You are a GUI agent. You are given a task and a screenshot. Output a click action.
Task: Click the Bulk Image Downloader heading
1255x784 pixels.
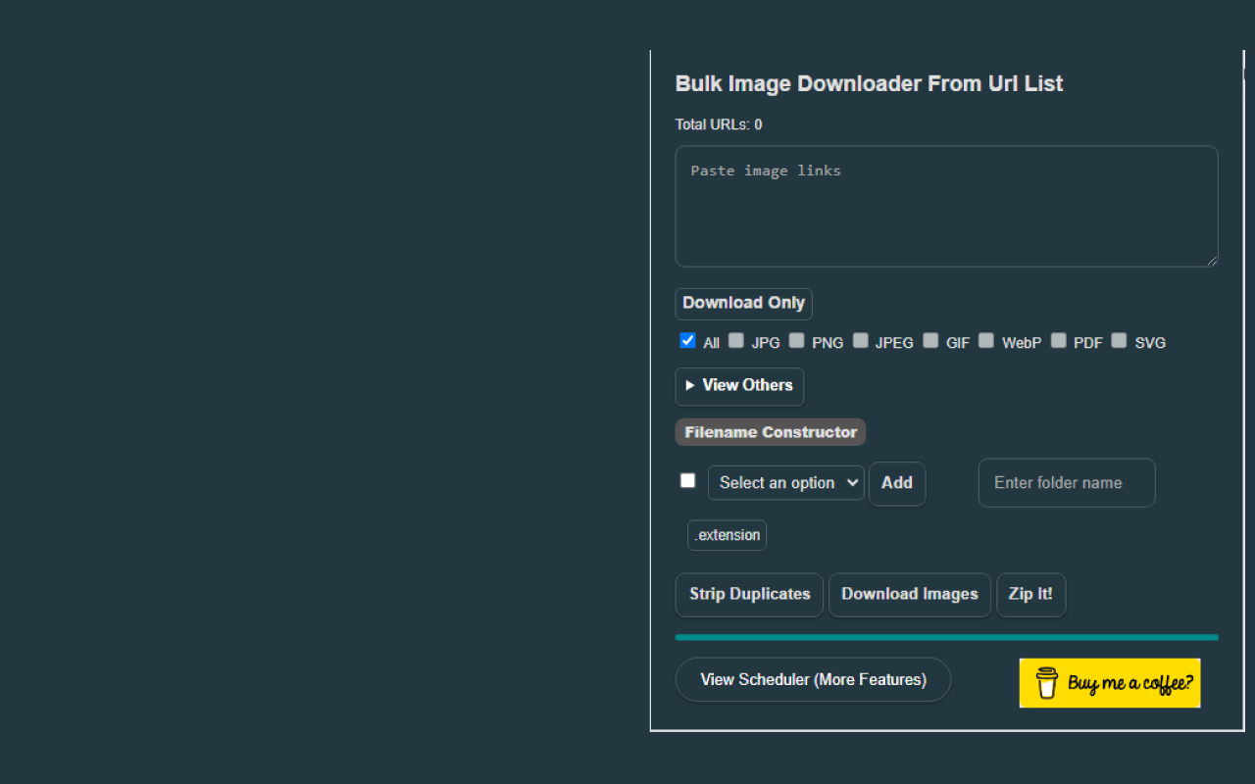click(x=869, y=84)
